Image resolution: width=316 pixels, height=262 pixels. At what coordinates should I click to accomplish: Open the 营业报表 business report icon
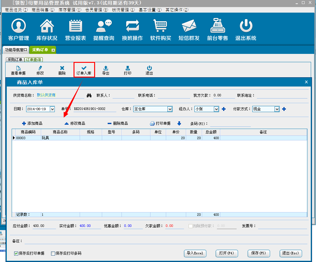[75, 26]
